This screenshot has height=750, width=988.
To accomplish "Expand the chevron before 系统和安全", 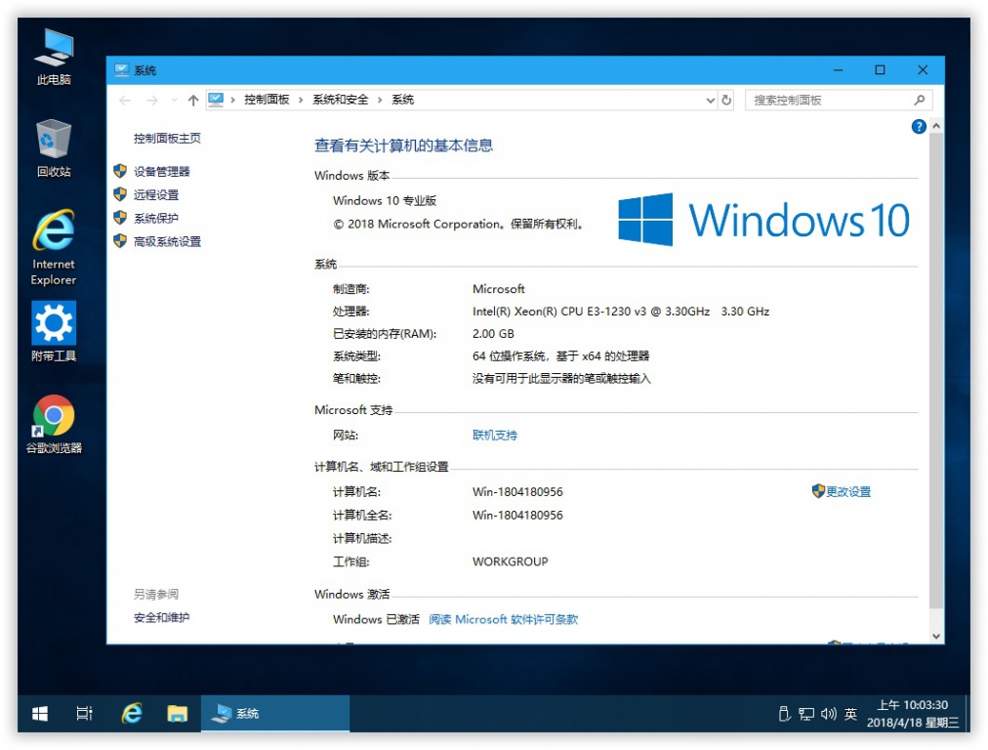I will tap(301, 100).
